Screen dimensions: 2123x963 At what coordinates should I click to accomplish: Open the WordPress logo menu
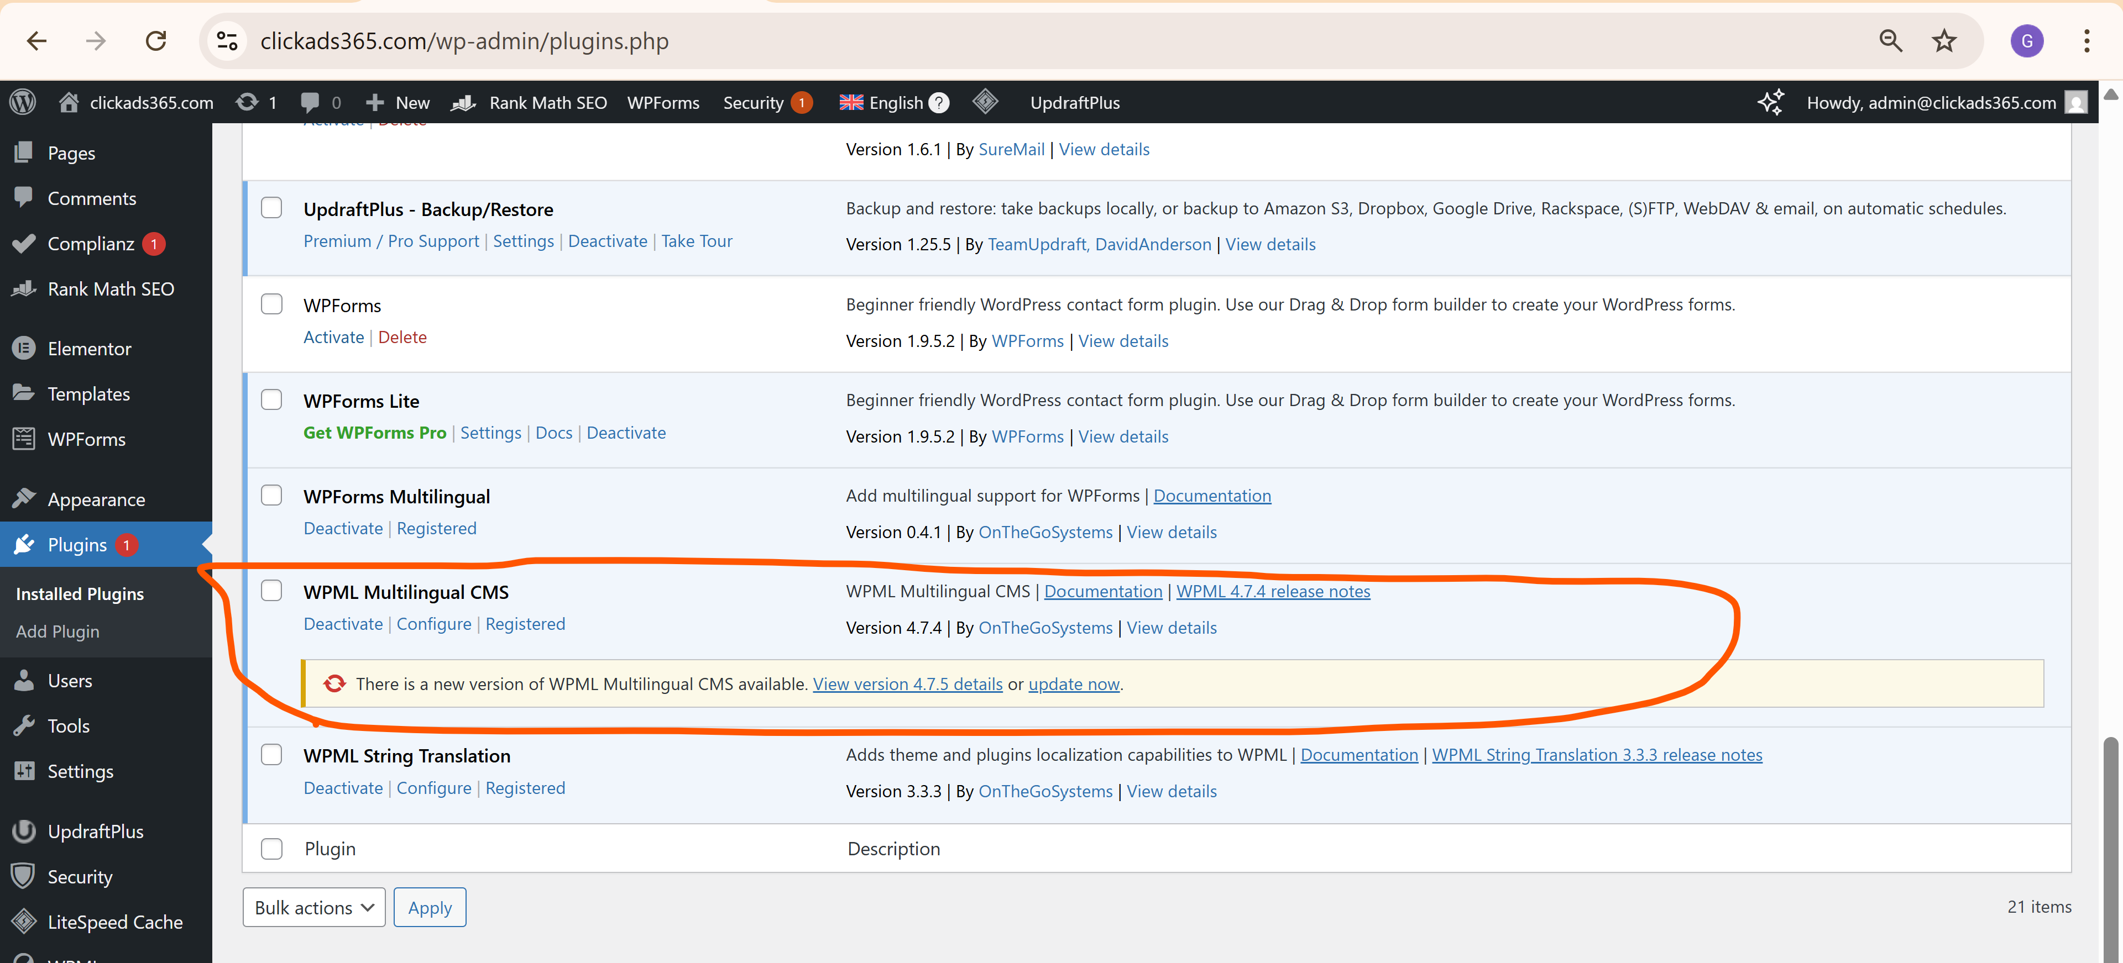pos(23,102)
